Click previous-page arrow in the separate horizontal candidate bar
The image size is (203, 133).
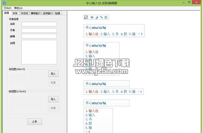(x=138, y=91)
